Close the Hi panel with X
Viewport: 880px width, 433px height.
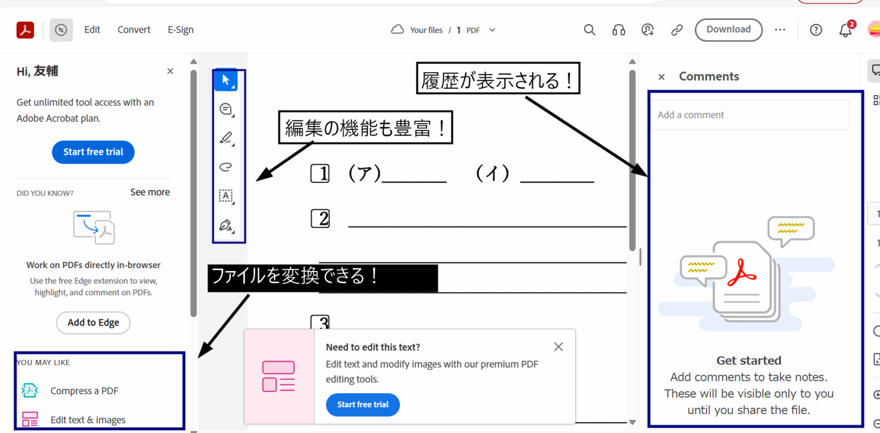tap(170, 71)
